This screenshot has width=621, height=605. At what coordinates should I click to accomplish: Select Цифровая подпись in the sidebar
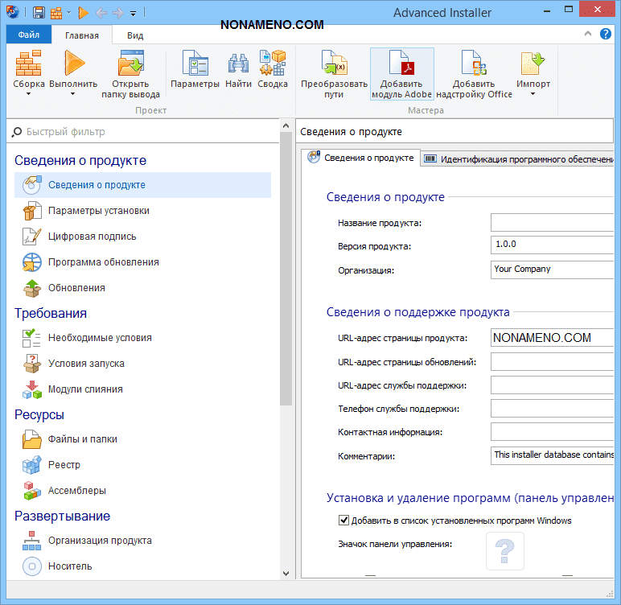click(92, 237)
